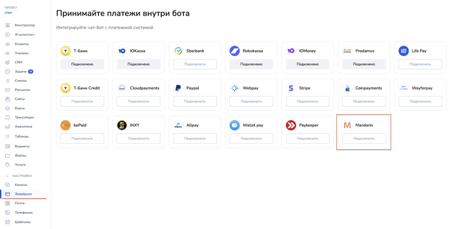Viewport: 456px width, 229px height.
Task: Click the Телефония phone icon
Action: click(8, 213)
